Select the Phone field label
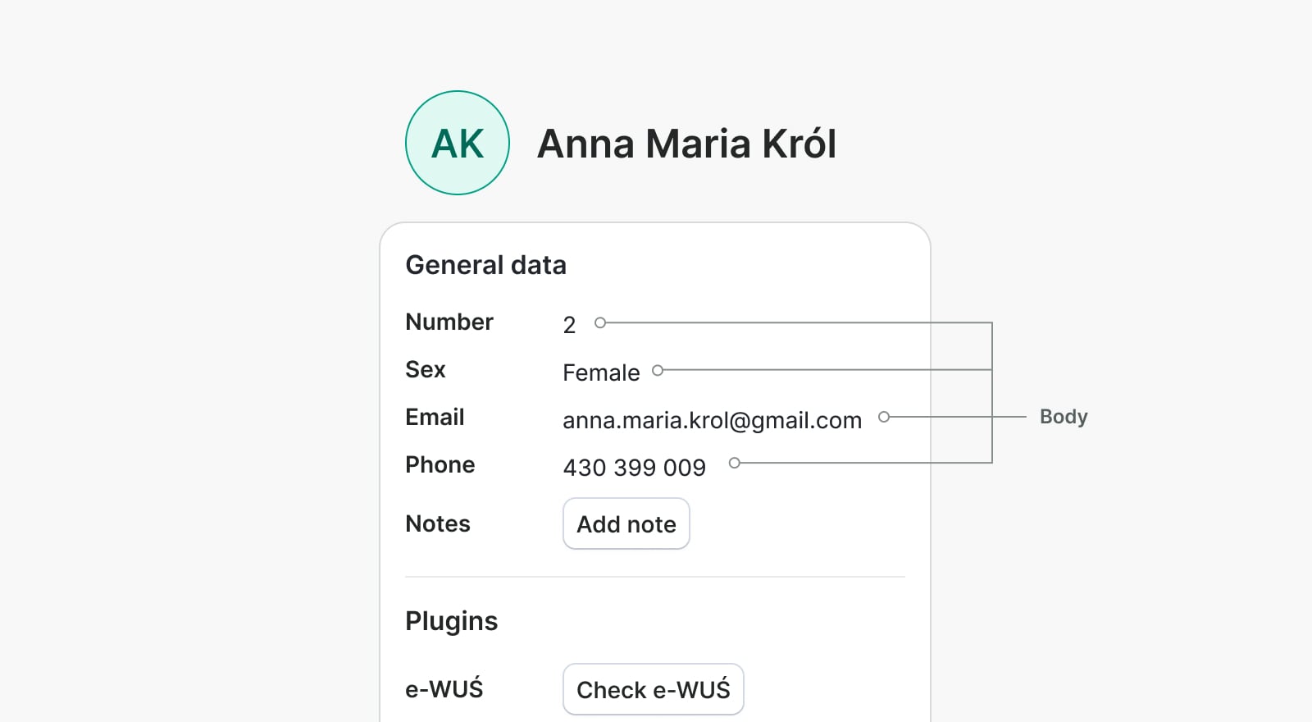Image resolution: width=1312 pixels, height=722 pixels. point(440,464)
